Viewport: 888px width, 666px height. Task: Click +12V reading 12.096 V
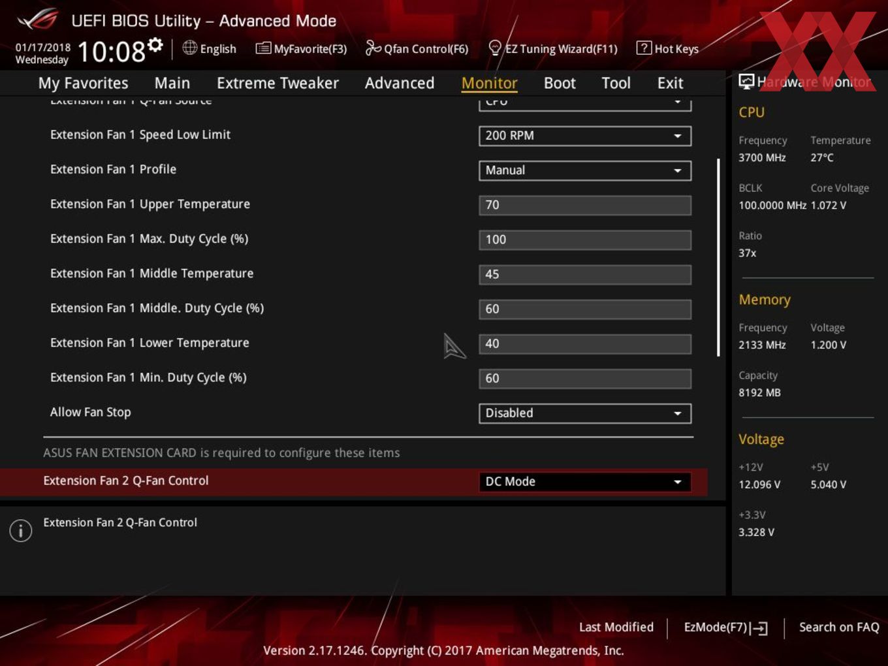click(x=759, y=484)
